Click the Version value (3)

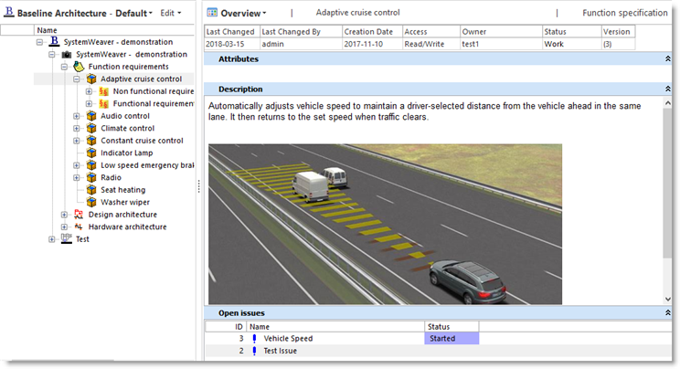click(607, 44)
